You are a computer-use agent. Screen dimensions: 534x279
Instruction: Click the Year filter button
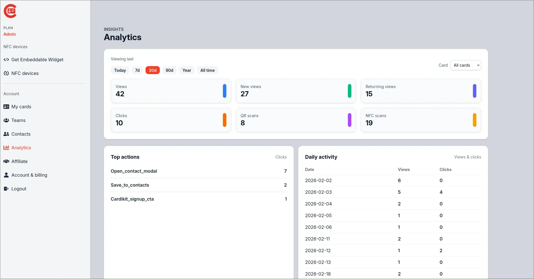click(187, 70)
